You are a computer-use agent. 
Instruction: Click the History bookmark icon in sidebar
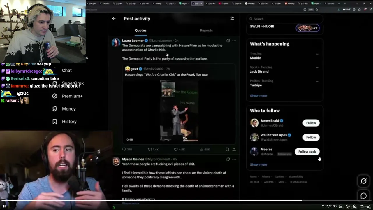tap(54, 122)
